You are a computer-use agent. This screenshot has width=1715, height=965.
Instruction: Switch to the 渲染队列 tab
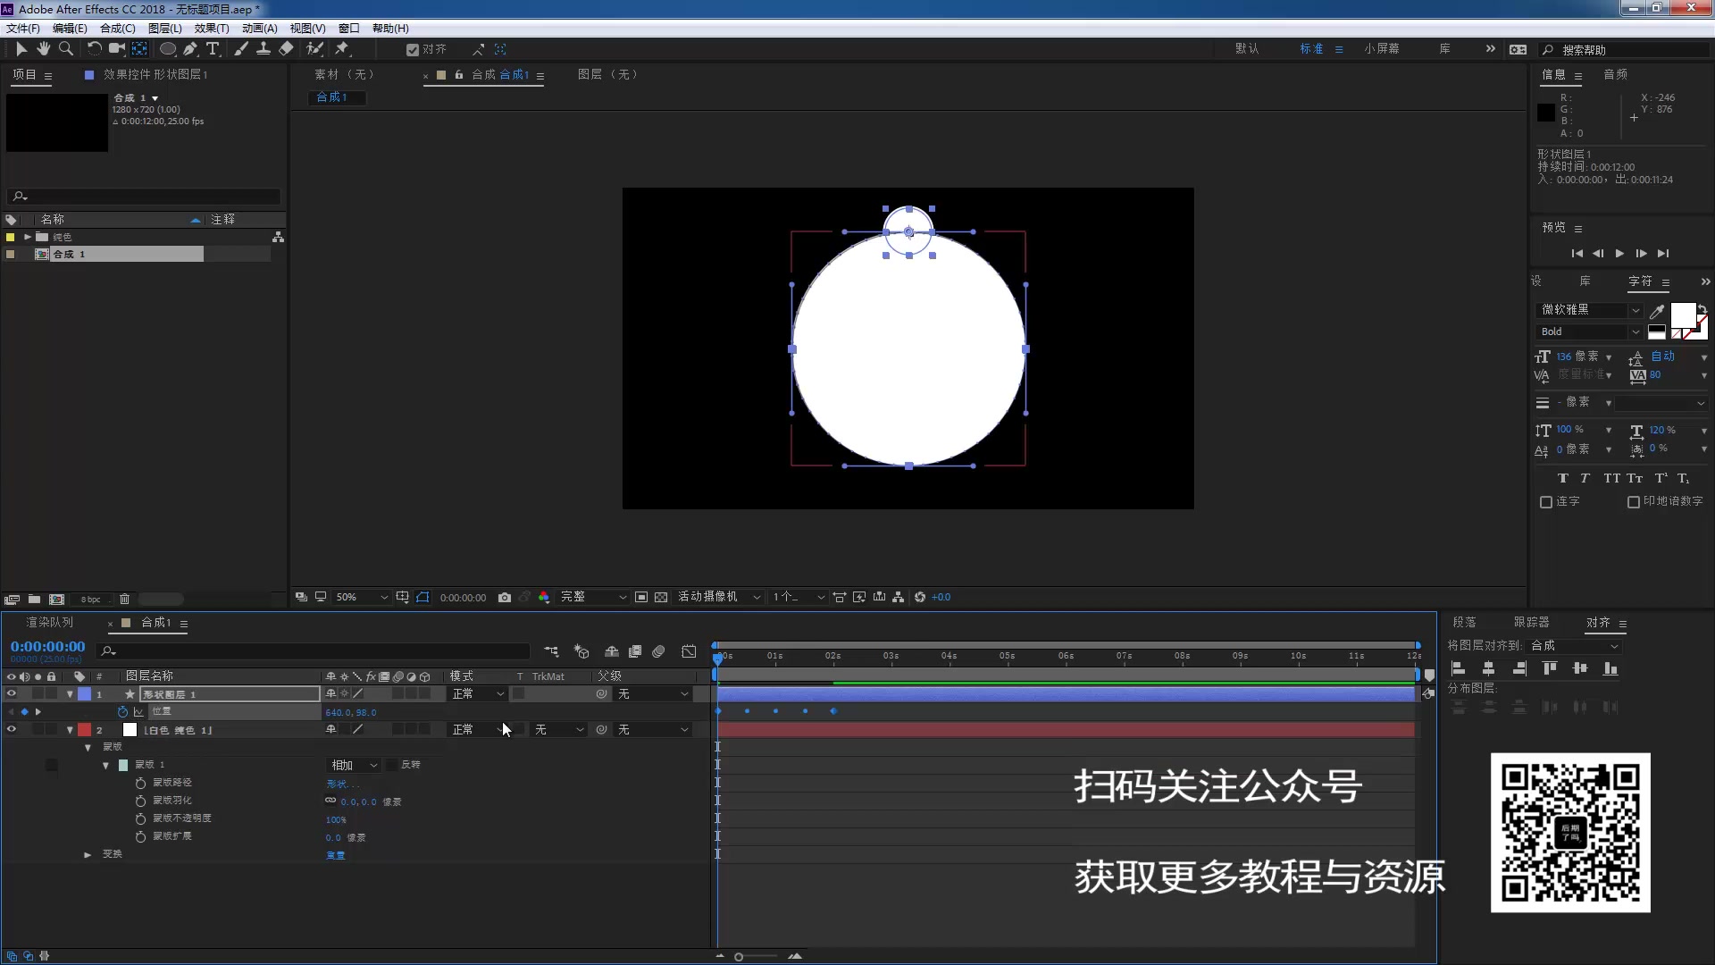pyautogui.click(x=50, y=623)
